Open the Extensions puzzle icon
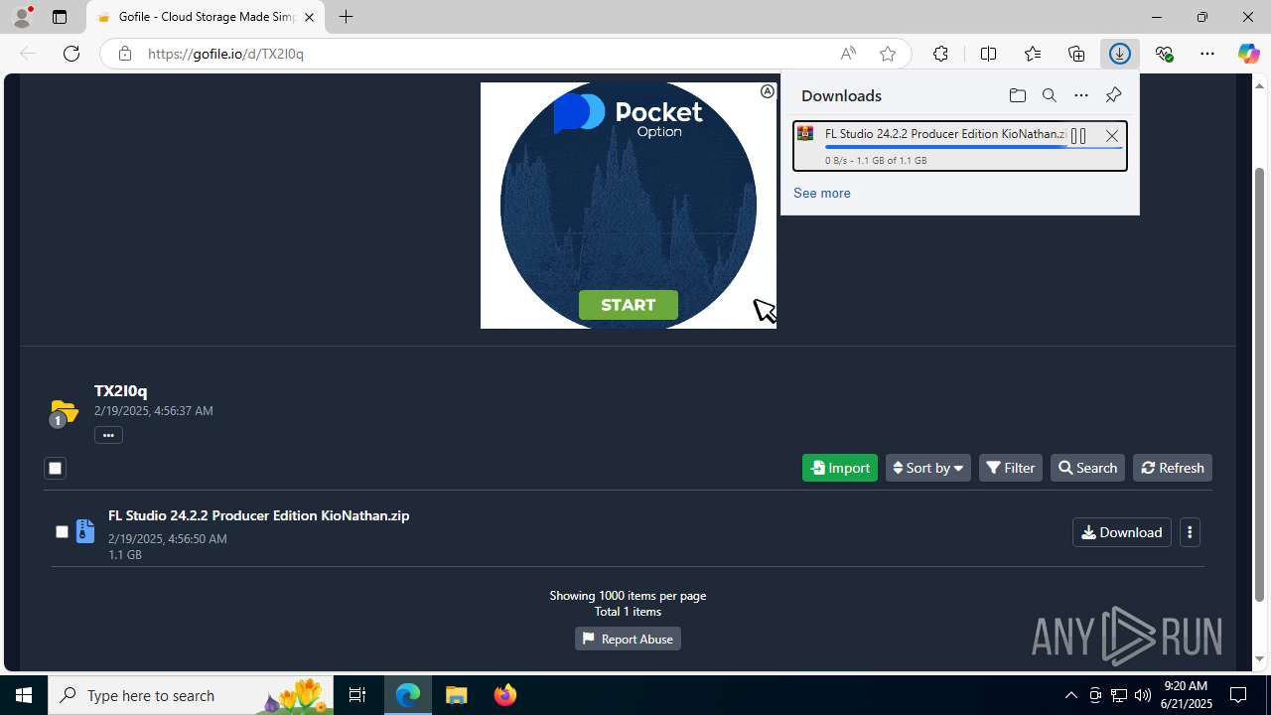 (x=940, y=54)
